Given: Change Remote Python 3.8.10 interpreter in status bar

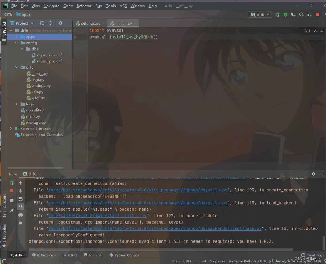Looking at the screenshot, I should (275, 261).
